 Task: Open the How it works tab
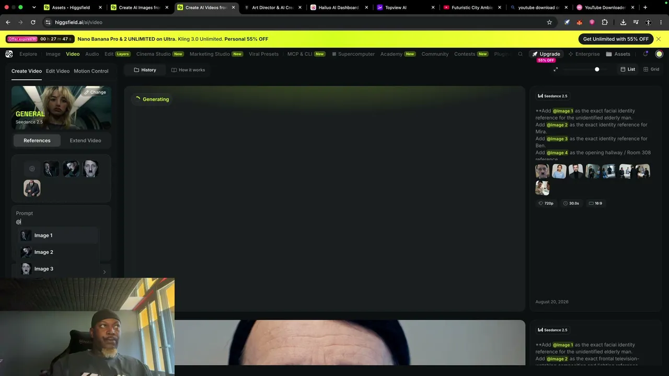click(x=188, y=70)
